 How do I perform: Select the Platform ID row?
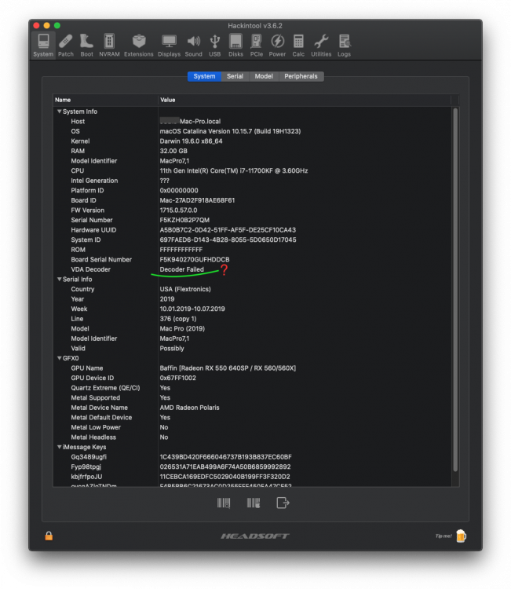[252, 191]
